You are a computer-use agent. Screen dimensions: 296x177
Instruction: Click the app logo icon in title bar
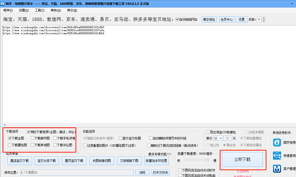2,4
